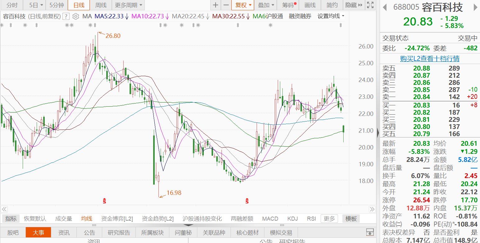Click the panel dock icon at bottom right
The width and height of the screenshot is (480, 243).
[370, 232]
